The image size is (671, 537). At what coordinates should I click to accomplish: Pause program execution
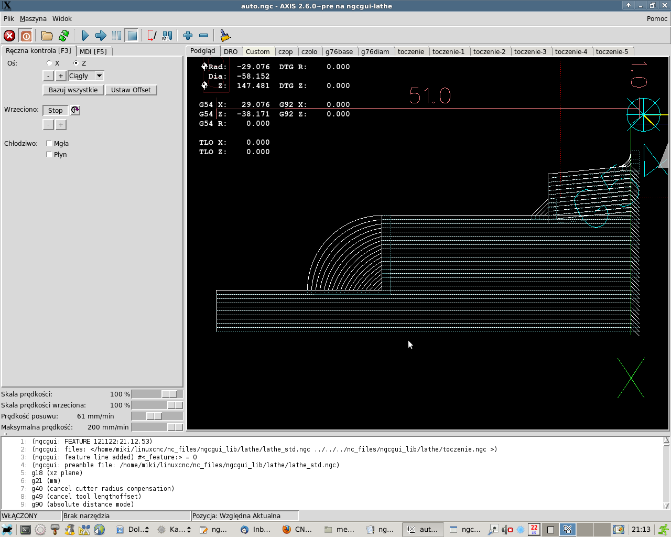point(116,36)
